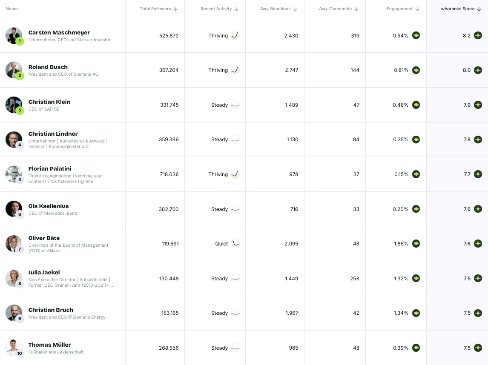This screenshot has width=488, height=365.
Task: Click the 119.691 followers value
Action: pyautogui.click(x=170, y=244)
